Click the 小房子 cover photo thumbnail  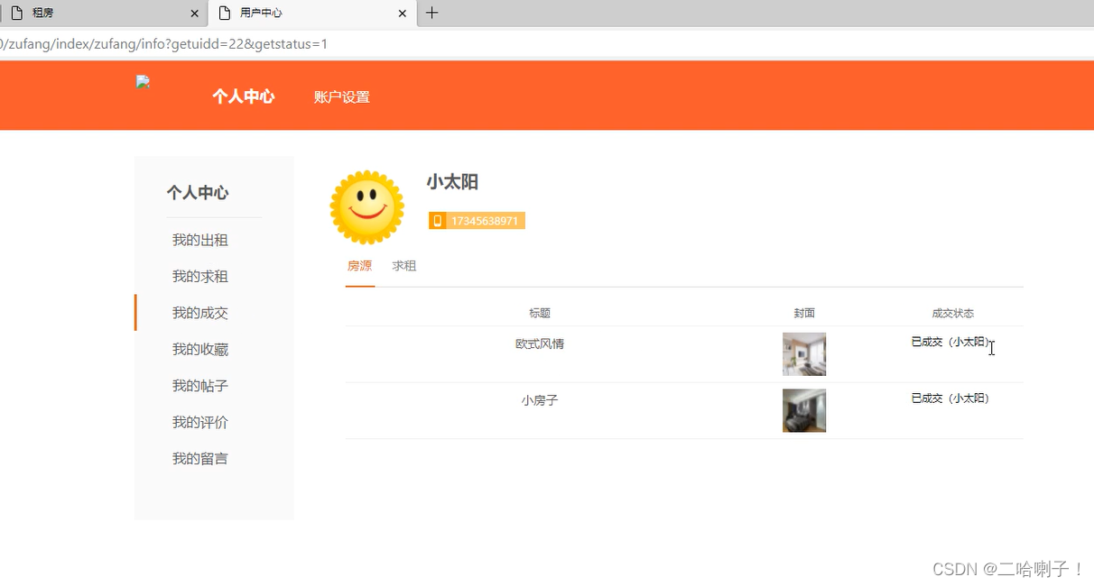click(x=804, y=410)
